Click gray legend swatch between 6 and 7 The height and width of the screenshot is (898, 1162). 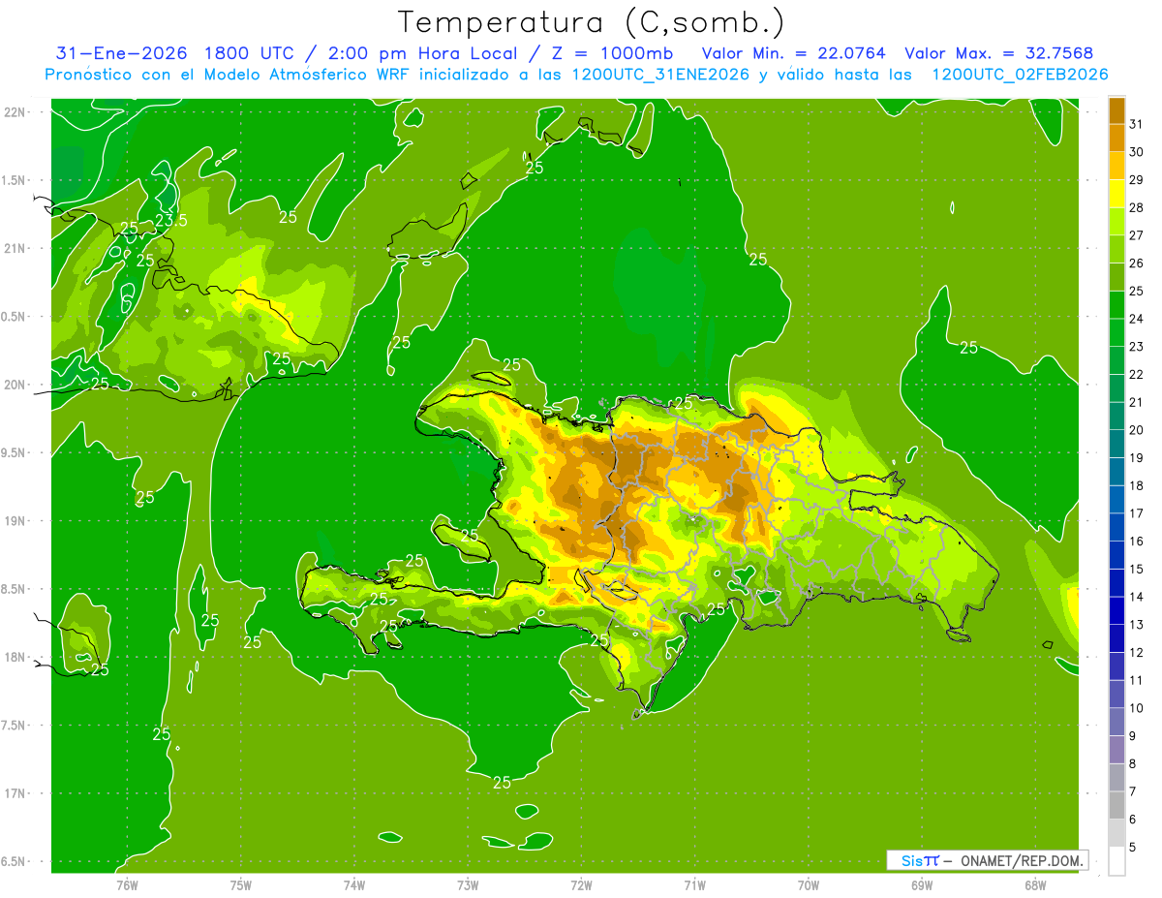pyautogui.click(x=1116, y=805)
